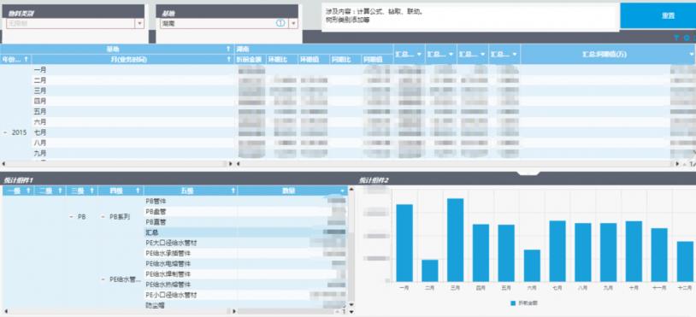Click the 十一月 bar in the chart

pyautogui.click(x=659, y=255)
